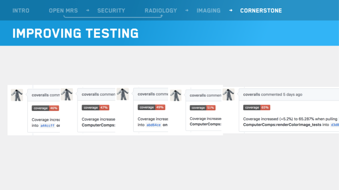Viewport: 339px width, 190px height.
Task: Switch to the OPEN MRS section
Action: [63, 11]
